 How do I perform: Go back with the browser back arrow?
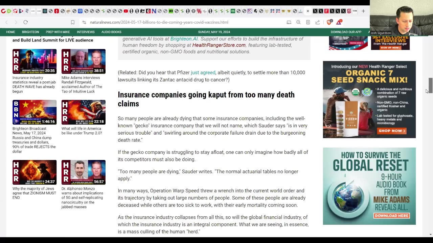(6, 22)
